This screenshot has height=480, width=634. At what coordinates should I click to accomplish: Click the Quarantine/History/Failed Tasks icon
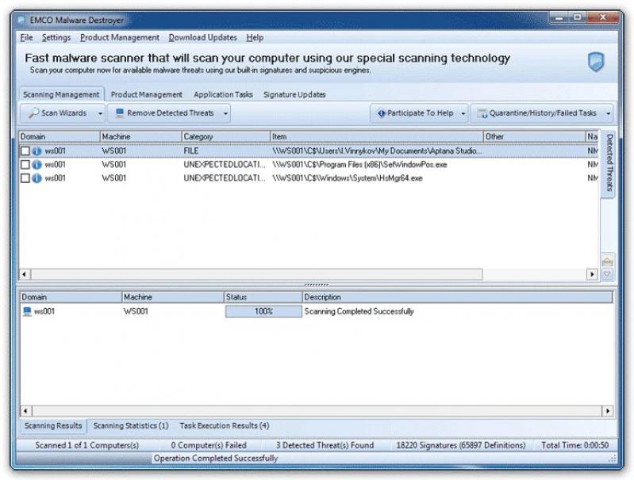coord(482,113)
